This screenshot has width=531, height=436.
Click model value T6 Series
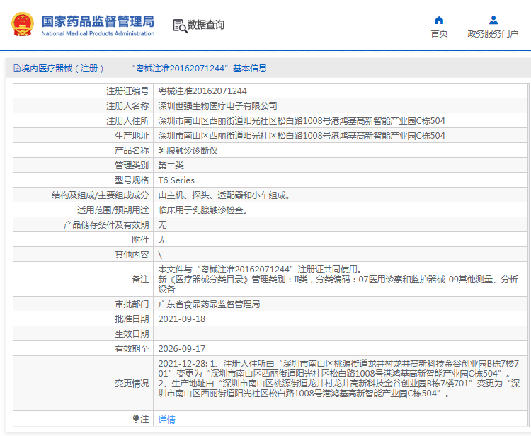(x=176, y=180)
